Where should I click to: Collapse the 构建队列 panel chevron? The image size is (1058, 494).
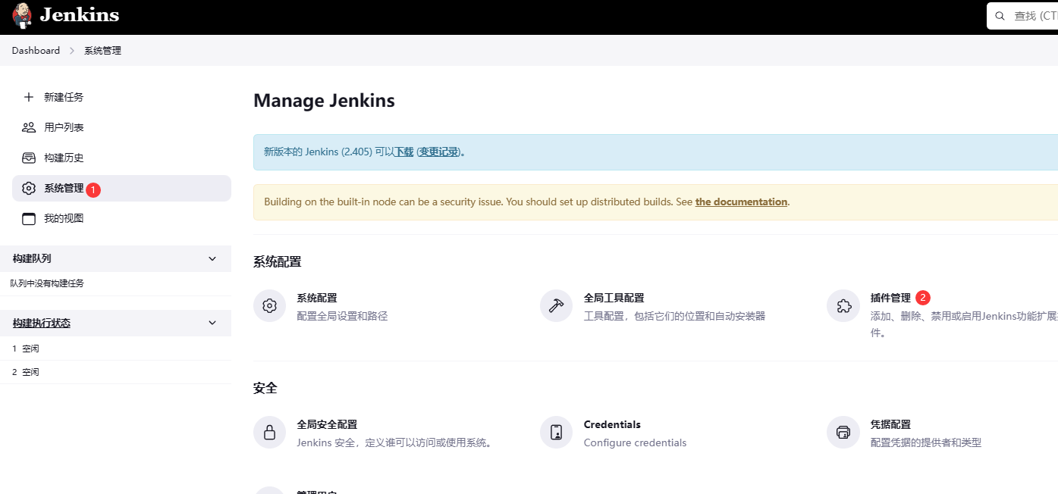tap(212, 259)
